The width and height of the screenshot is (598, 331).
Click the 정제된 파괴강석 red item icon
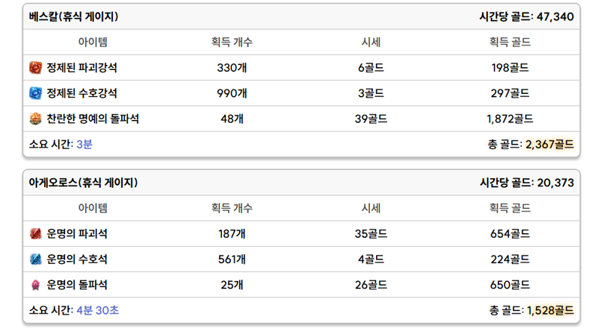(x=35, y=68)
